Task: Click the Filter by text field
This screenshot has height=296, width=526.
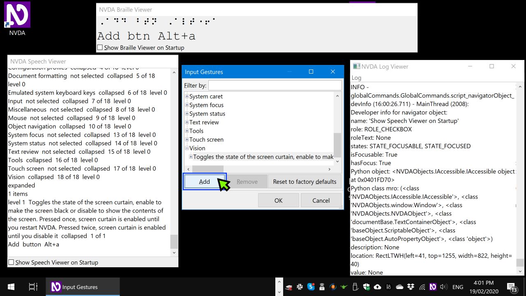Action: tap(275, 86)
